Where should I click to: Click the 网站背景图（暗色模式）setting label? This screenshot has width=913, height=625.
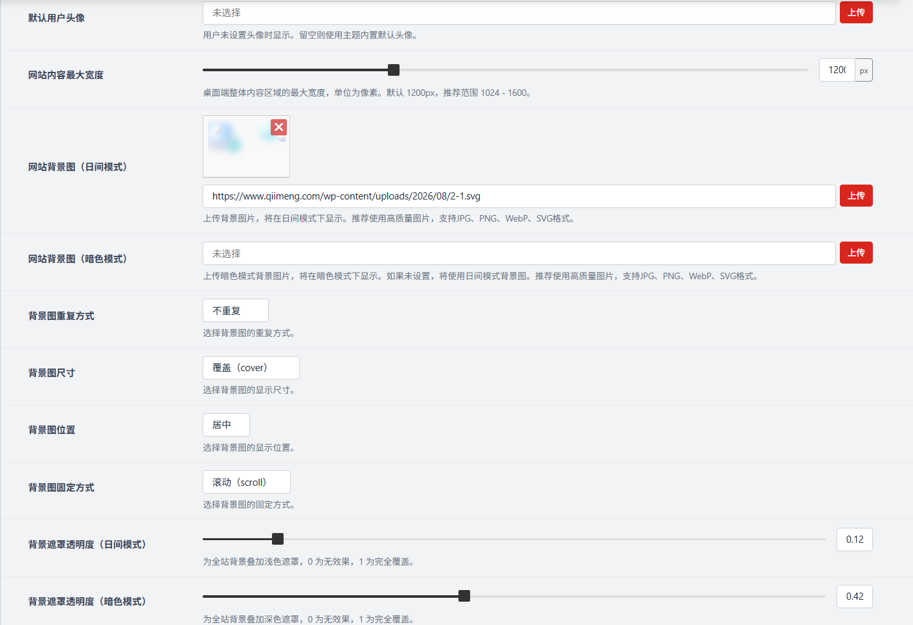click(78, 258)
